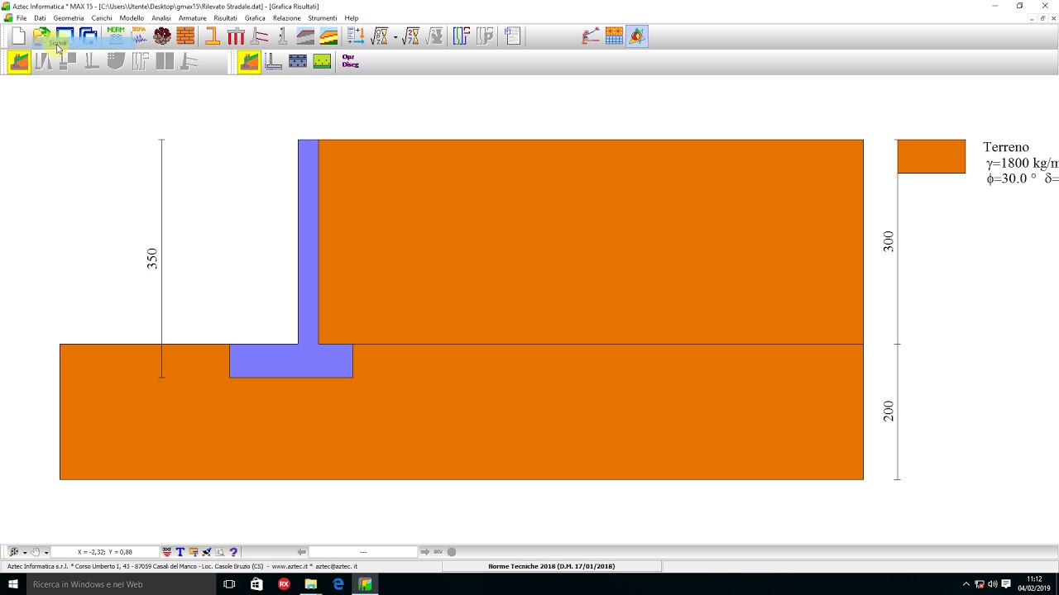This screenshot has width=1059, height=595.
Task: Click the print preview magnifier icon
Action: [220, 552]
